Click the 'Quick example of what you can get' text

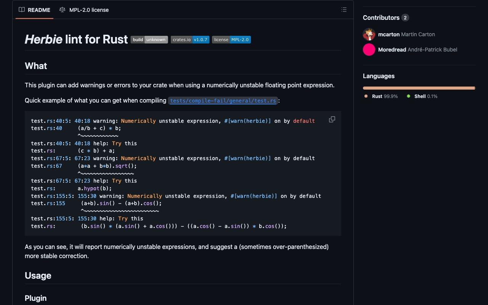point(95,101)
